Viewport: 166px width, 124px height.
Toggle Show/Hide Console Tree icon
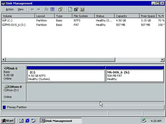coord(52,9)
